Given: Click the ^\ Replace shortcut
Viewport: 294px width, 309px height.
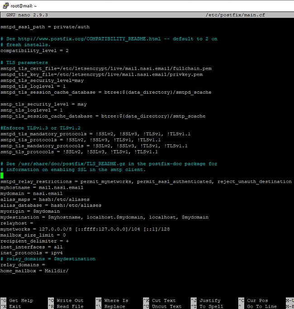Looking at the screenshot, I should [x=110, y=306].
